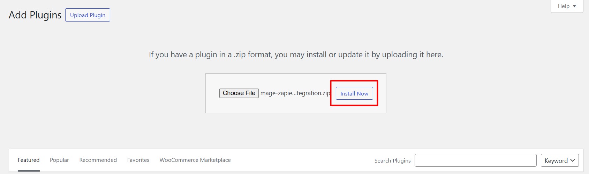
Task: Open the Popular plugins tab
Action: click(59, 160)
